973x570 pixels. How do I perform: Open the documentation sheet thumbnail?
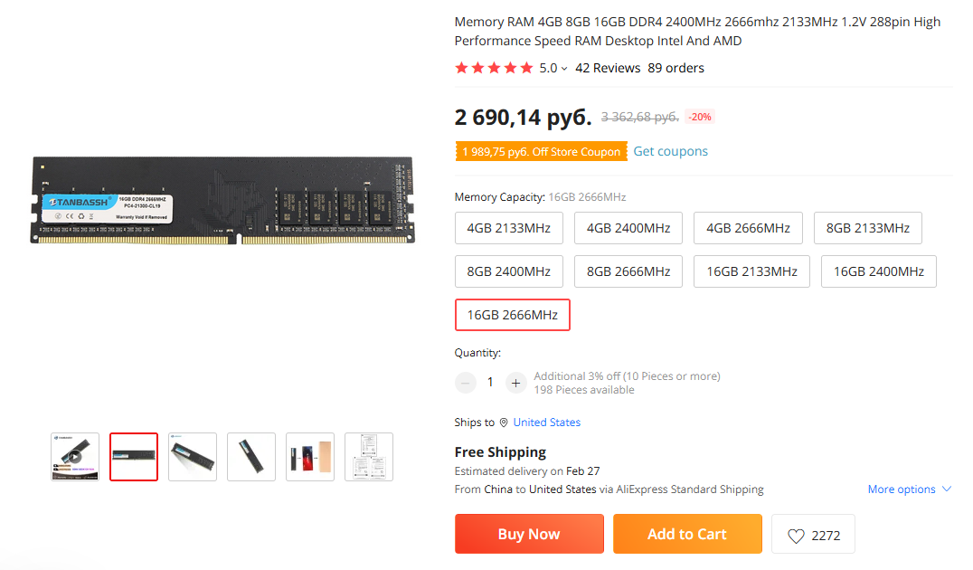coord(369,457)
